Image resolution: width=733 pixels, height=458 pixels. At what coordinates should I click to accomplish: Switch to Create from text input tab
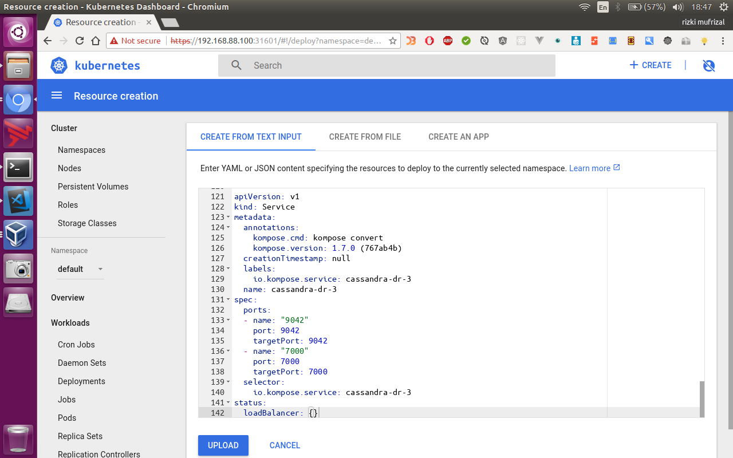251,137
